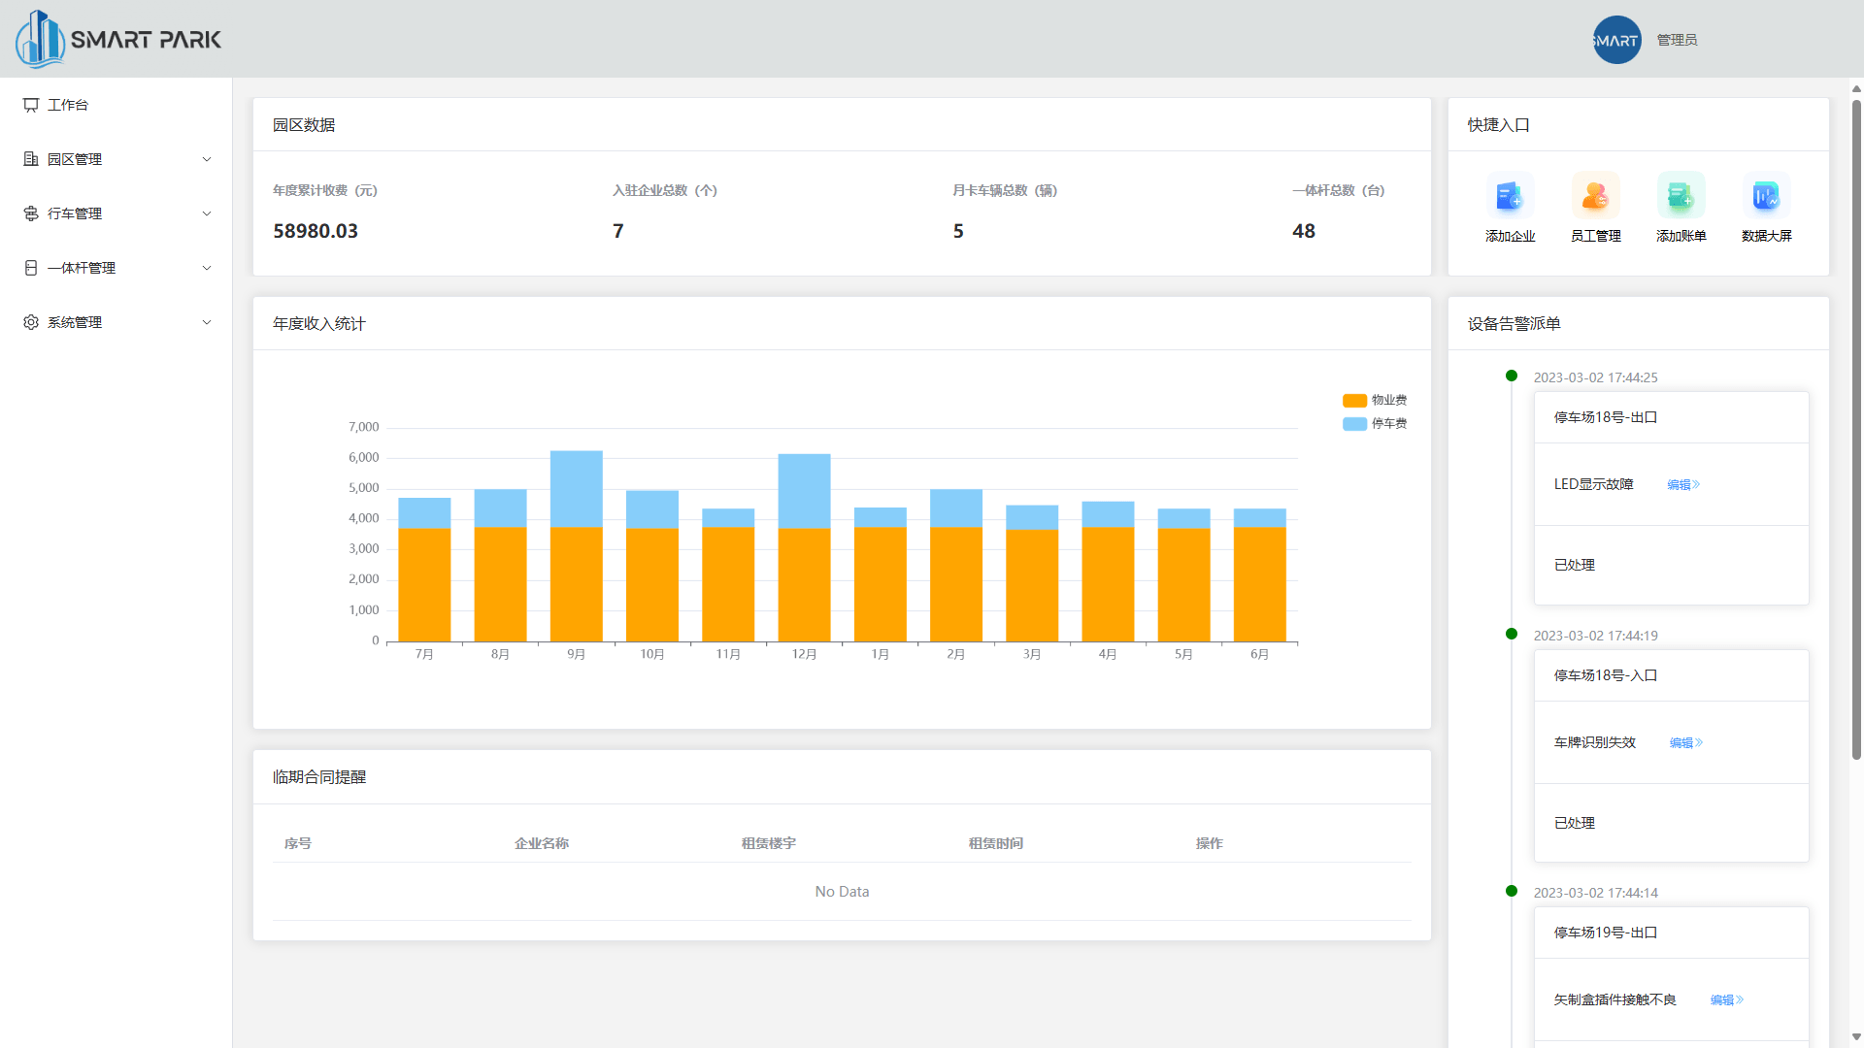This screenshot has width=1864, height=1048.
Task: Expand the 行车管理 menu chevron
Action: [206, 213]
